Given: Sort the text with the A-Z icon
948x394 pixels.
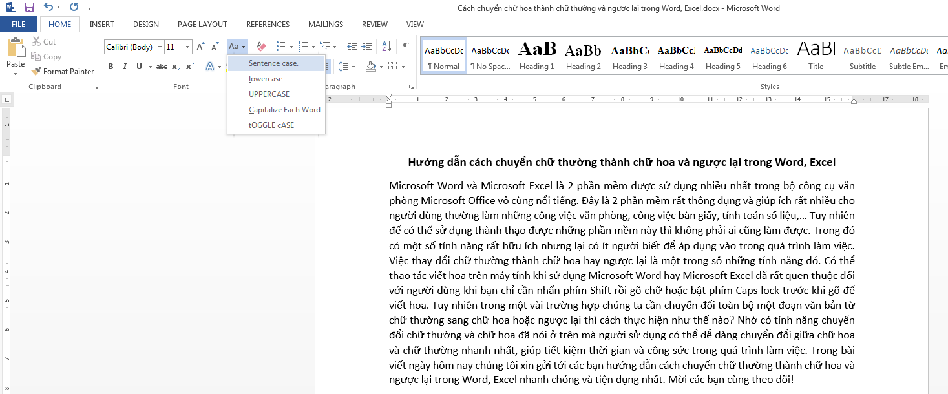Looking at the screenshot, I should [388, 47].
